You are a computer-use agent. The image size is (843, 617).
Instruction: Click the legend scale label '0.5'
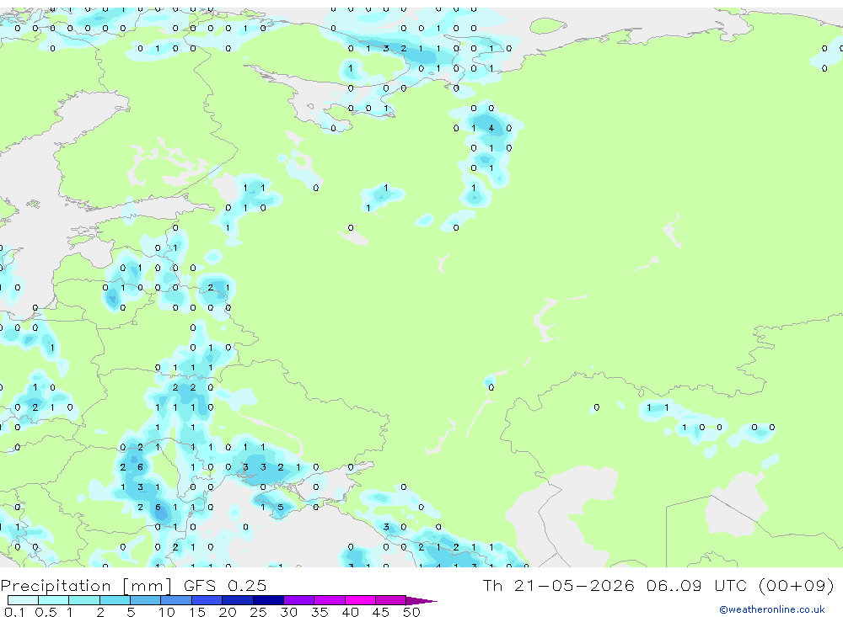pos(46,612)
